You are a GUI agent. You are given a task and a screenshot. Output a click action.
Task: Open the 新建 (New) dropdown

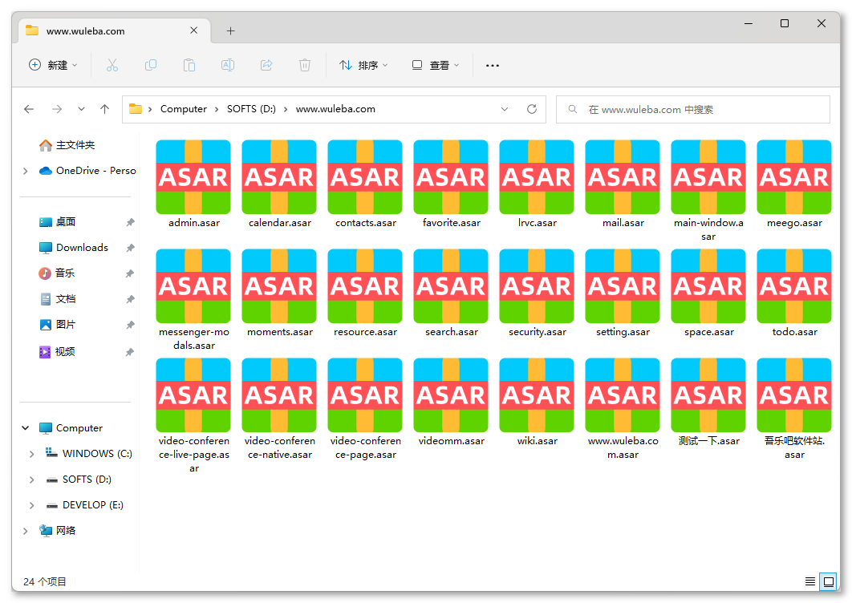pyautogui.click(x=53, y=65)
